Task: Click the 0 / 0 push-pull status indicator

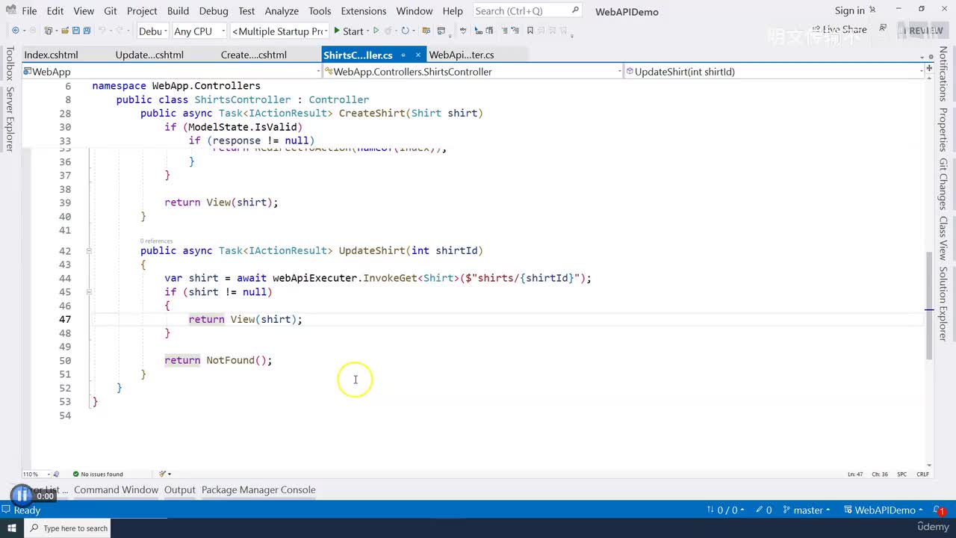Action: point(725,510)
